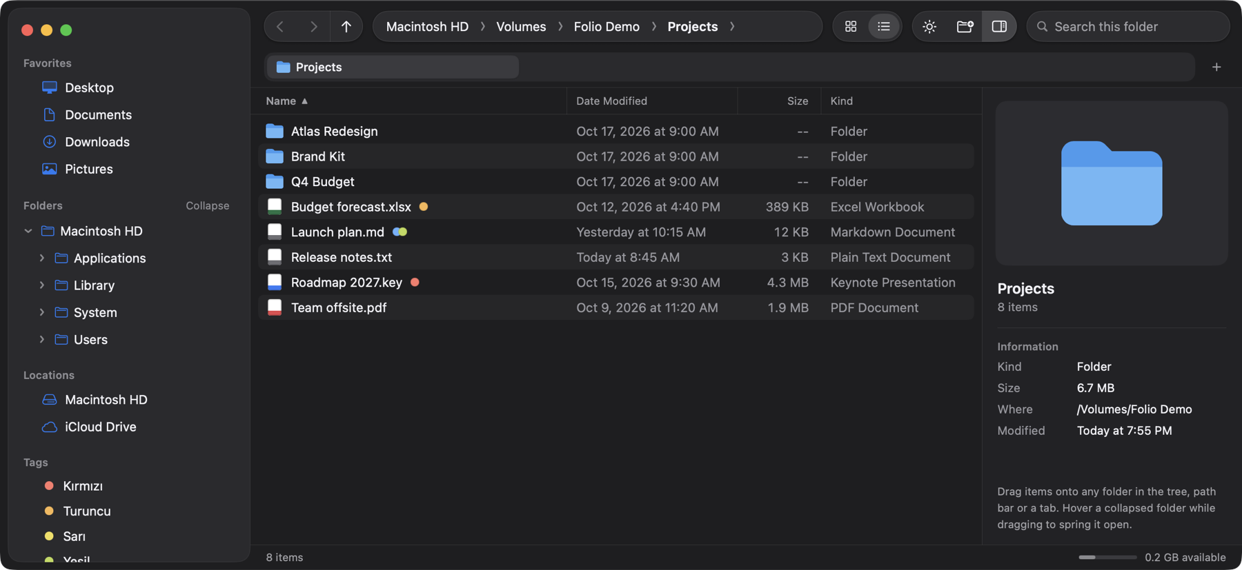Click "8 items" in status bar
The width and height of the screenshot is (1242, 570).
pyautogui.click(x=284, y=557)
